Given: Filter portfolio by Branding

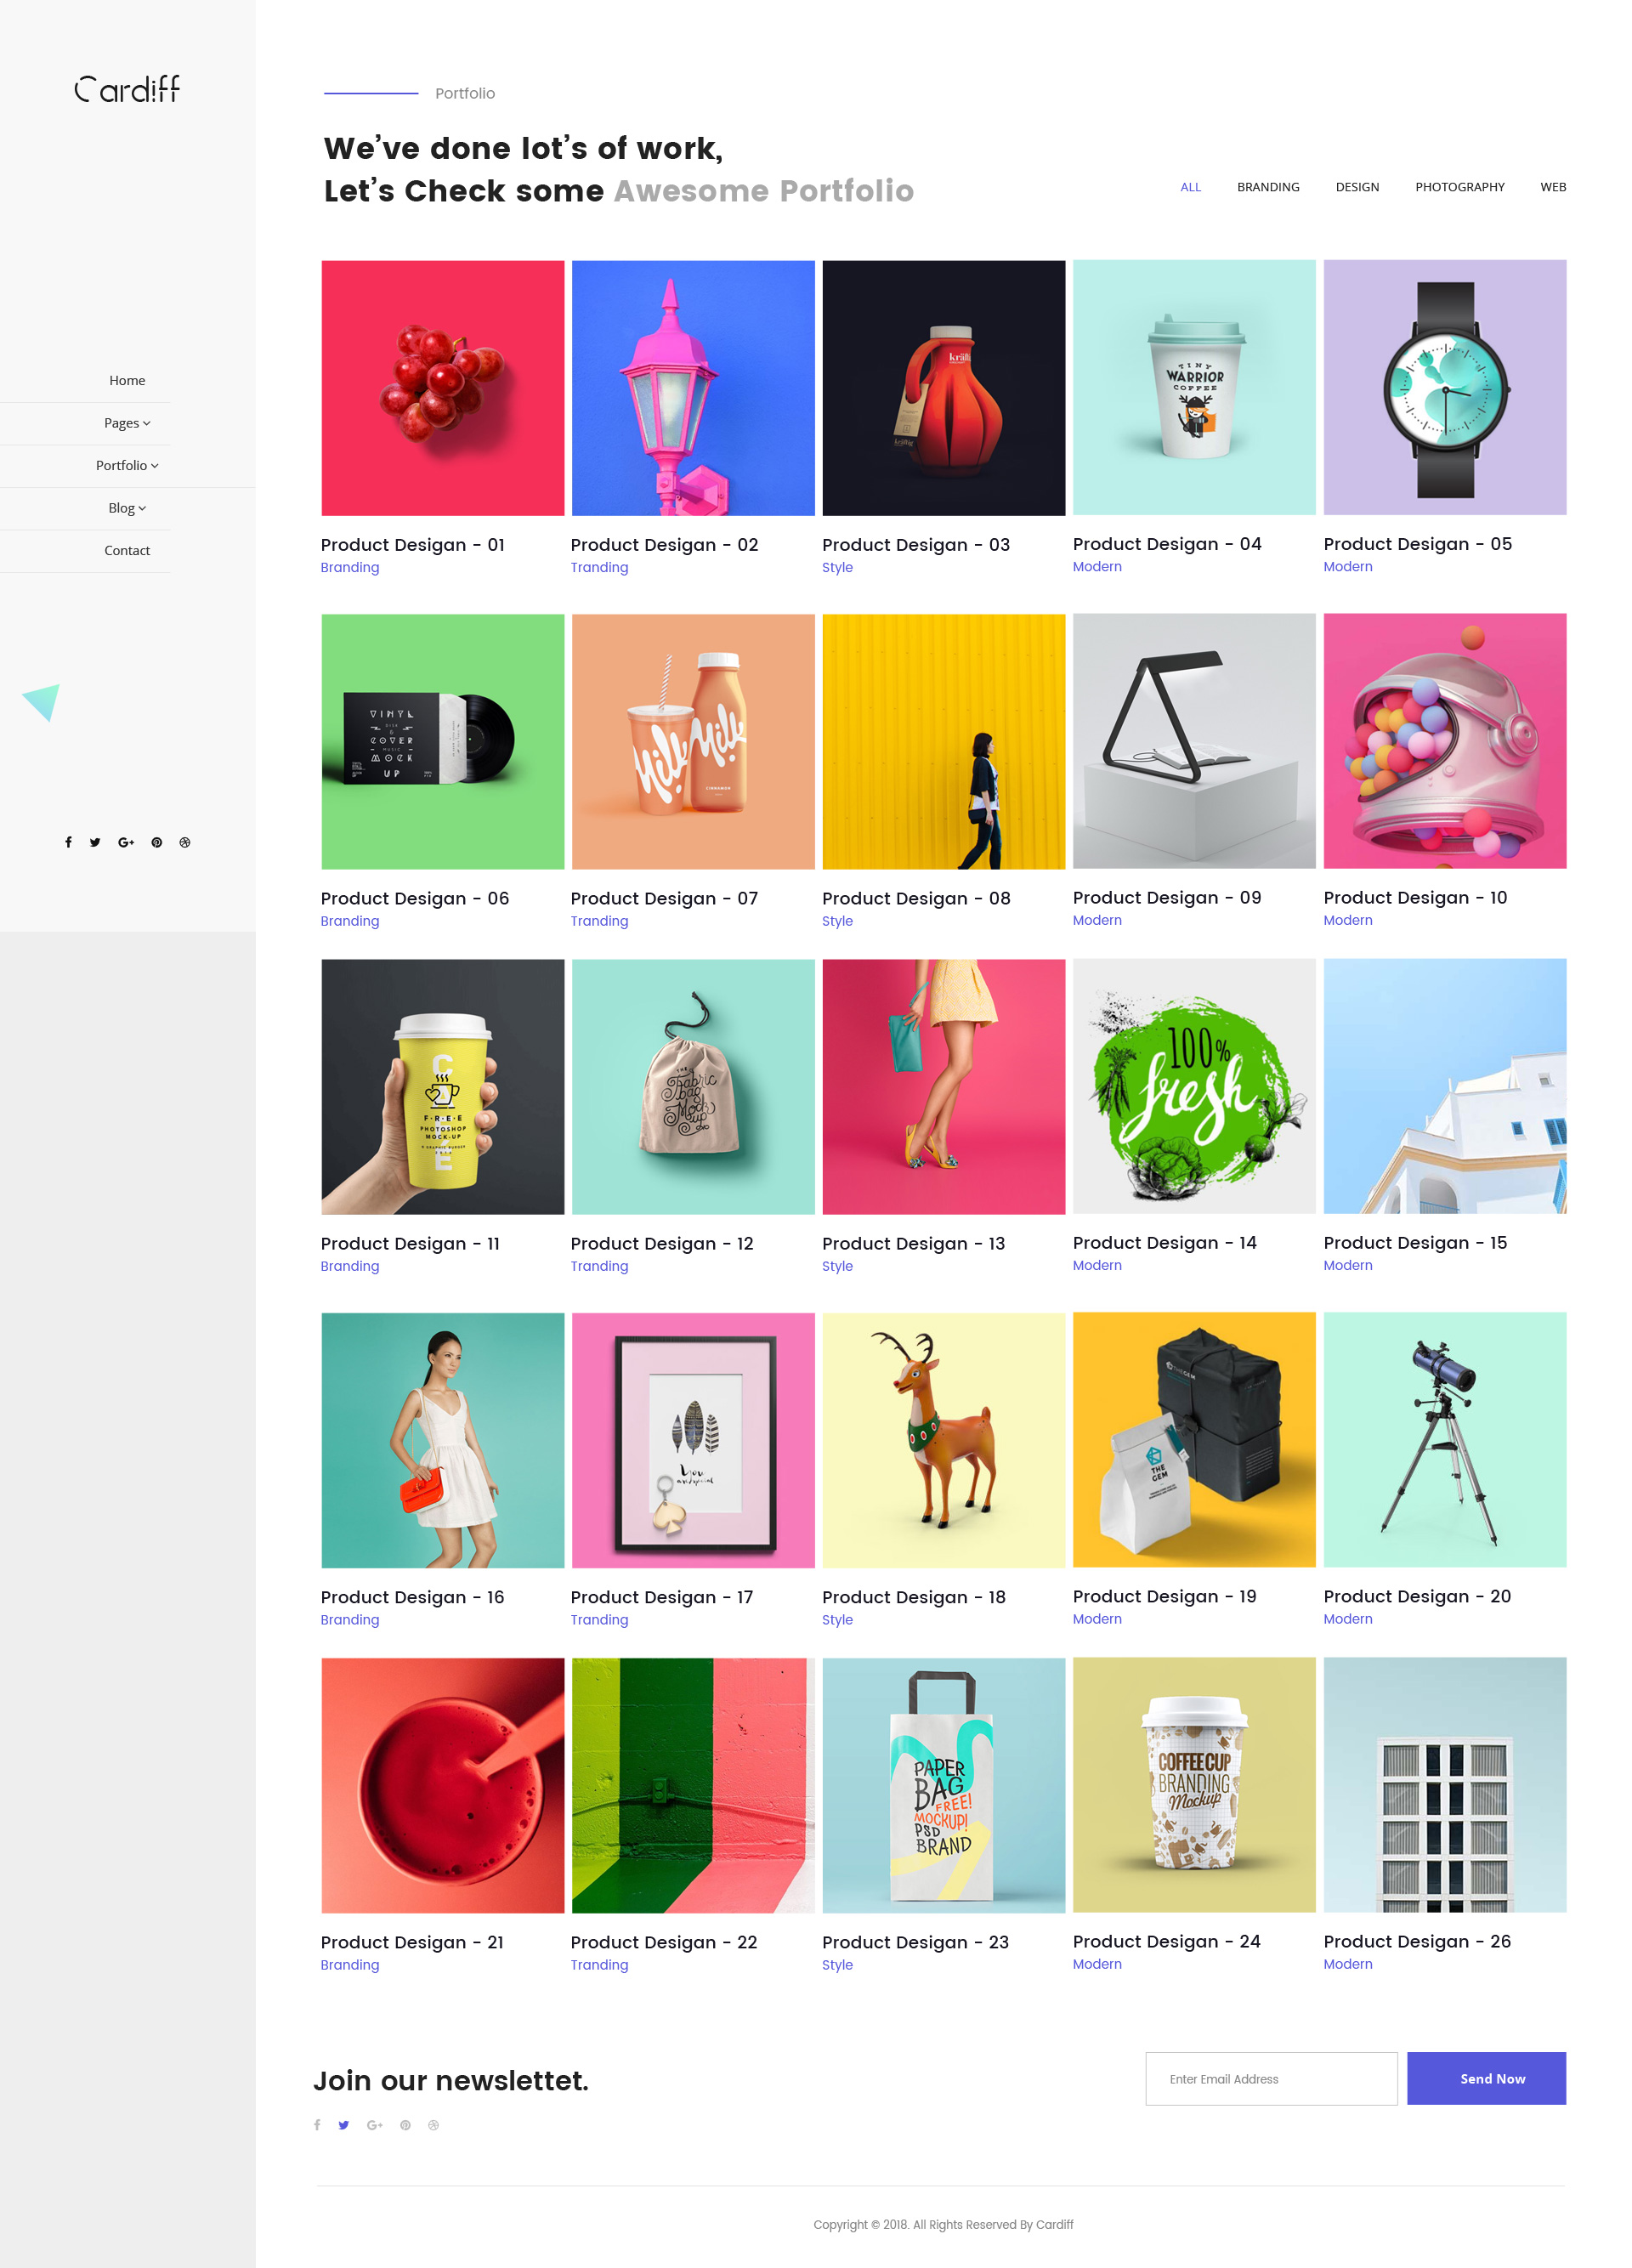Looking at the screenshot, I should click(x=1268, y=187).
